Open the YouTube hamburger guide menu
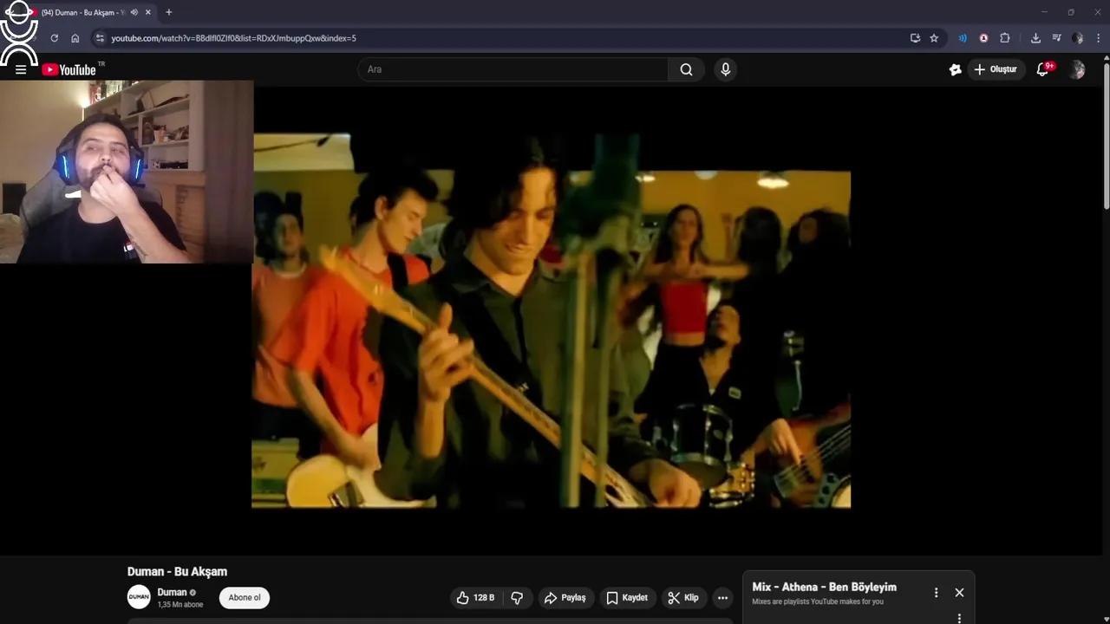 [21, 70]
